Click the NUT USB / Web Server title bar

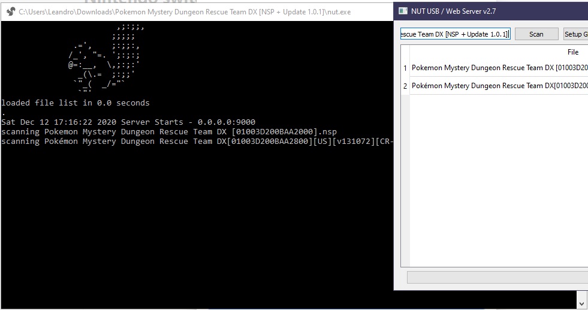pyautogui.click(x=491, y=11)
